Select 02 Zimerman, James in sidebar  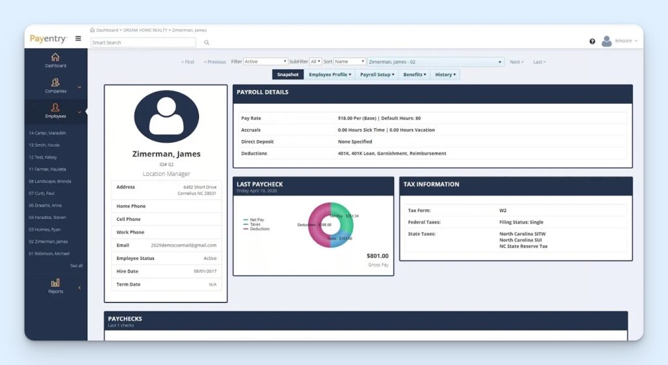[x=48, y=242]
